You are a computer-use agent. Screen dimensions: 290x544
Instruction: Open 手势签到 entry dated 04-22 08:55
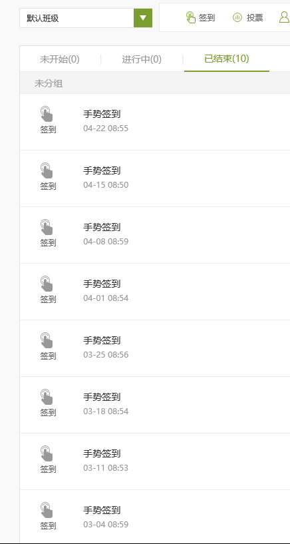(155, 122)
